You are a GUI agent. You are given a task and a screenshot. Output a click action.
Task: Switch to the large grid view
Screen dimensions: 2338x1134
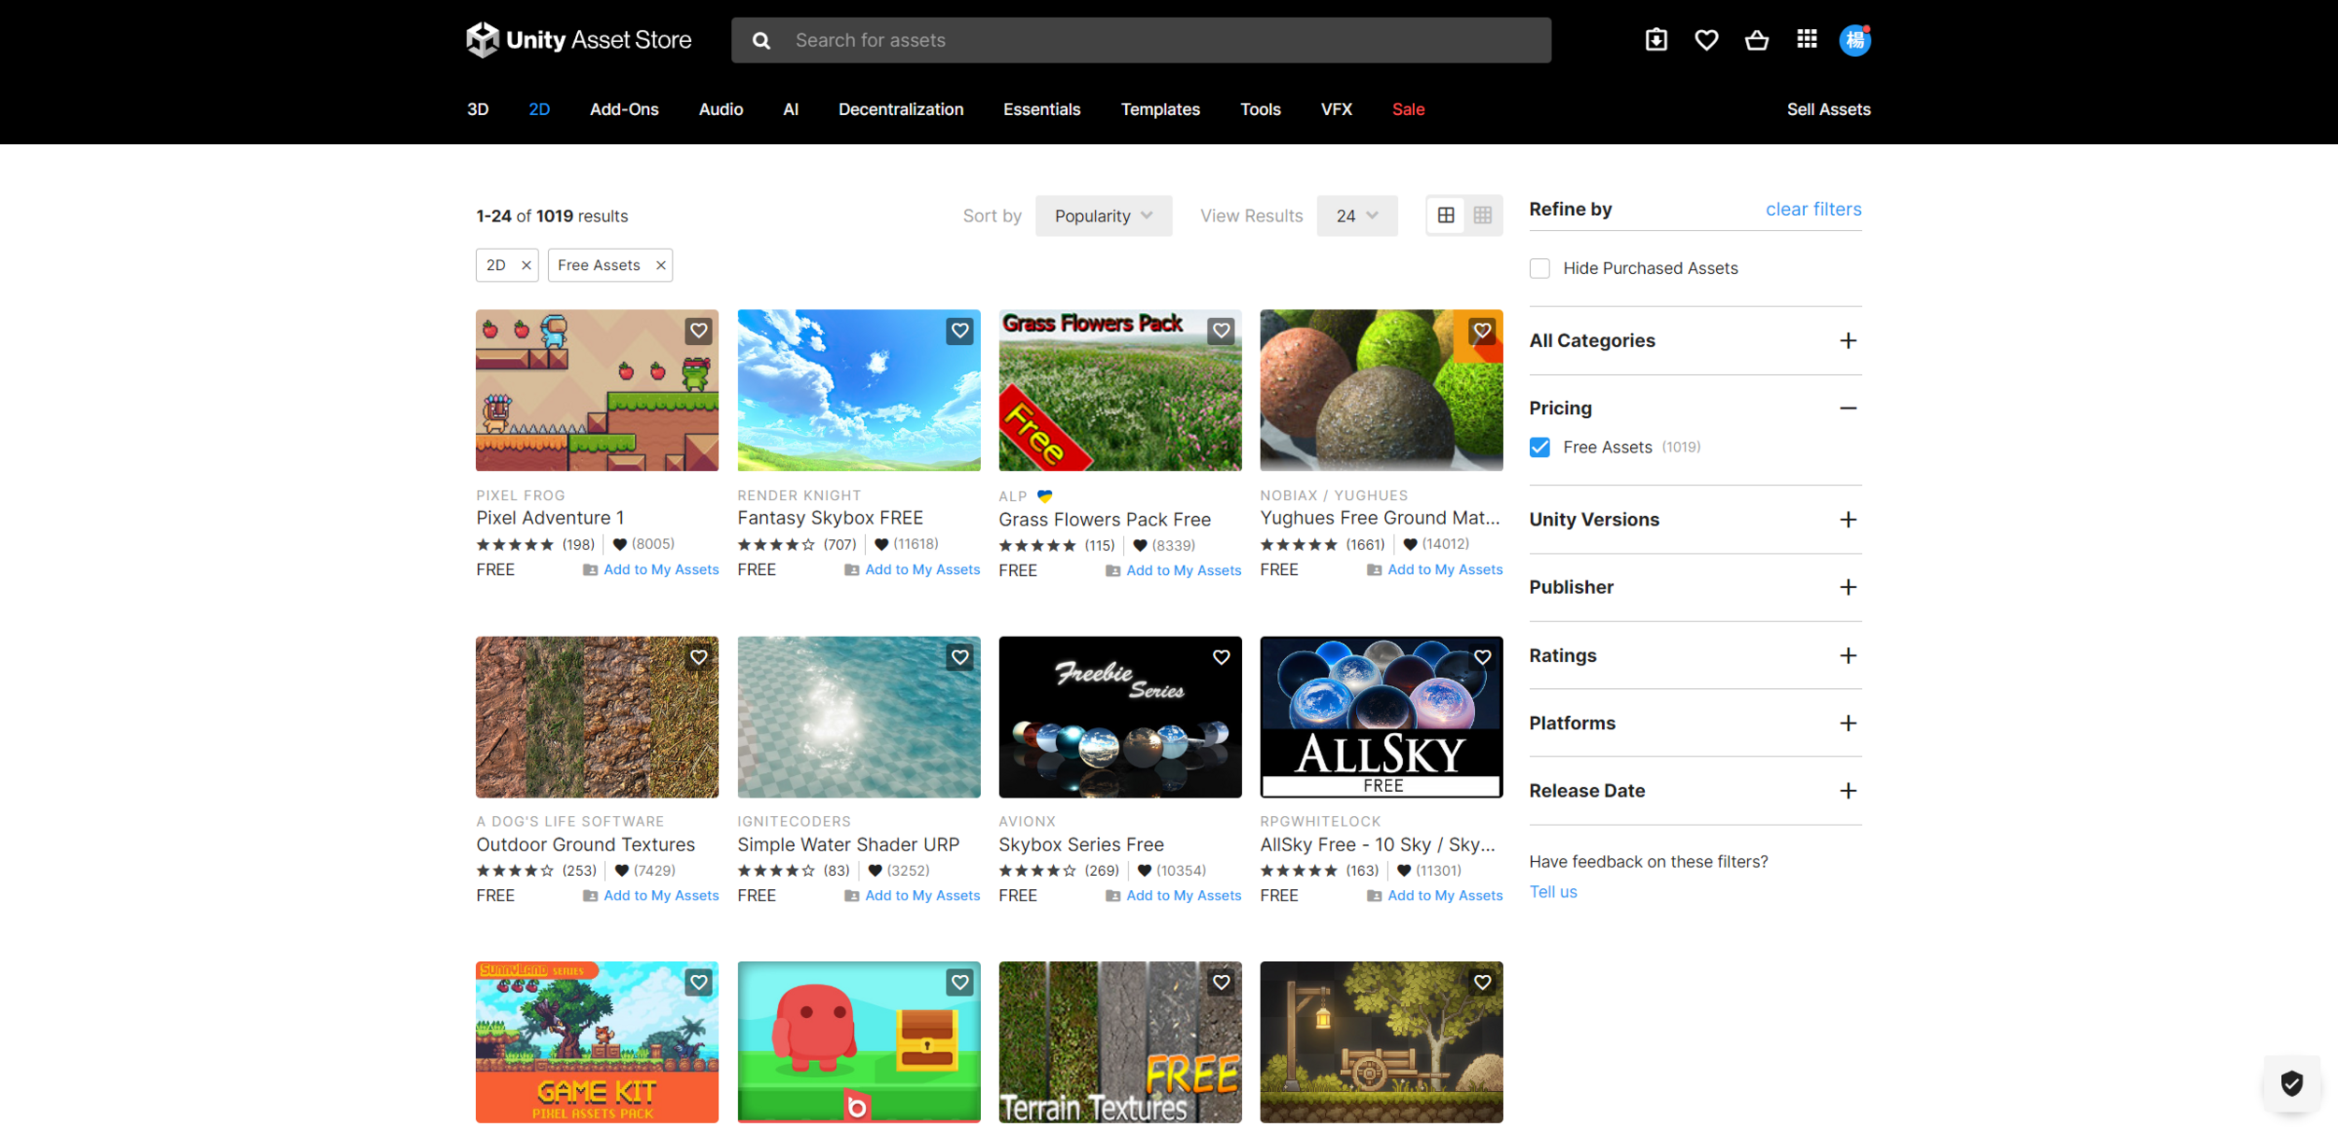(1446, 216)
